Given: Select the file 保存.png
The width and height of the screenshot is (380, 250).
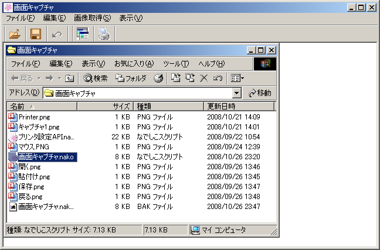Looking at the screenshot, I should tap(31, 187).
